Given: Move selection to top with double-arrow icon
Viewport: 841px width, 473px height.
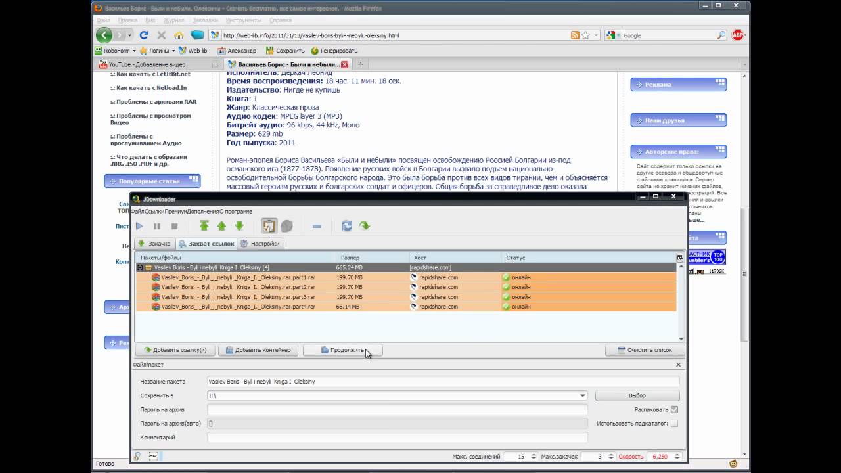Looking at the screenshot, I should click(x=204, y=226).
